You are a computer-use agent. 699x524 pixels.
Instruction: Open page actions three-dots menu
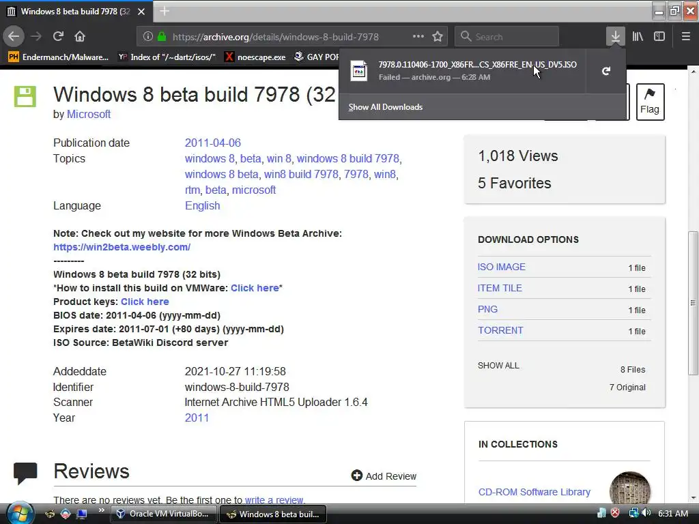pyautogui.click(x=418, y=37)
